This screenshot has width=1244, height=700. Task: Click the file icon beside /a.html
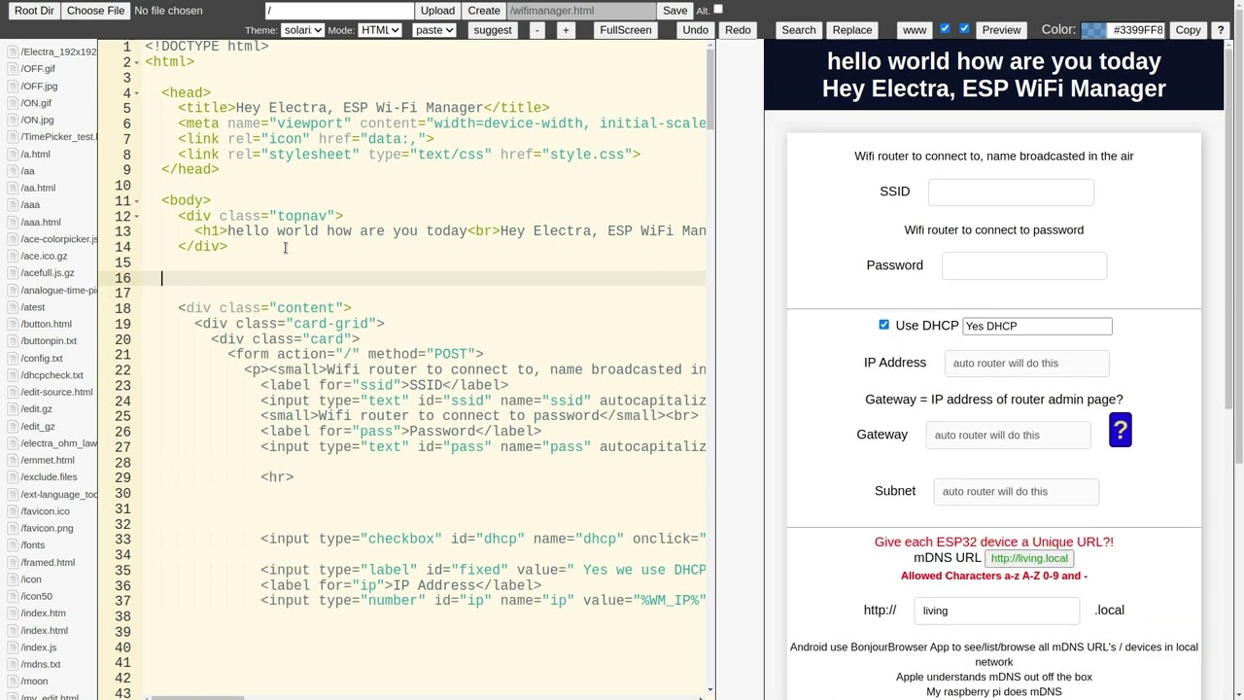[13, 154]
